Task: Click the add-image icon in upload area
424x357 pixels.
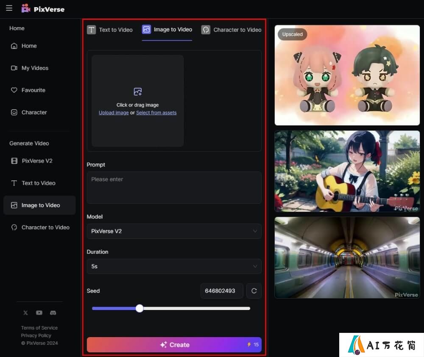Action: tap(138, 92)
